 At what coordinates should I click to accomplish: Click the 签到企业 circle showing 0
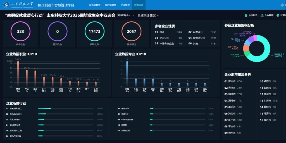tap(58, 31)
